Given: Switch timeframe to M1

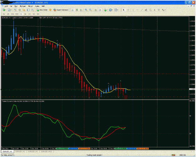Looking at the screenshot, I should (x=4, y=14).
